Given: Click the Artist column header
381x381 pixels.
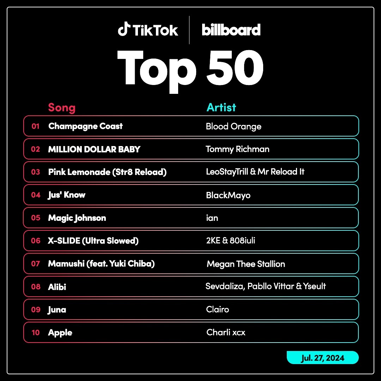Looking at the screenshot, I should click(x=221, y=107).
